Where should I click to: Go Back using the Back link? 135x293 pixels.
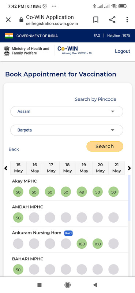(14, 149)
